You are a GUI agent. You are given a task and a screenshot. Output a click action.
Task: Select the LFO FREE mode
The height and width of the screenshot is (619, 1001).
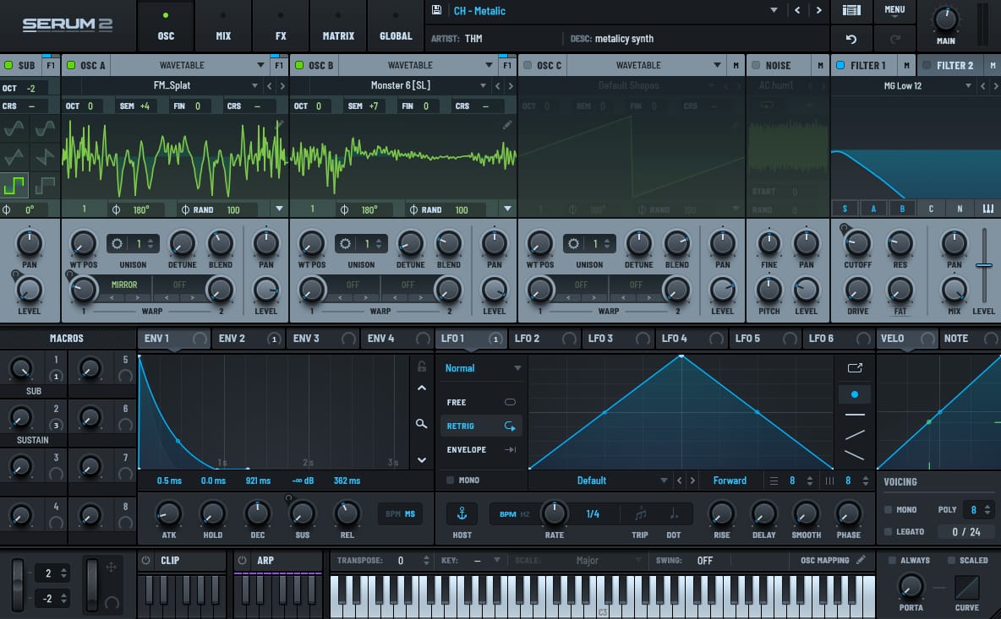[x=481, y=402]
